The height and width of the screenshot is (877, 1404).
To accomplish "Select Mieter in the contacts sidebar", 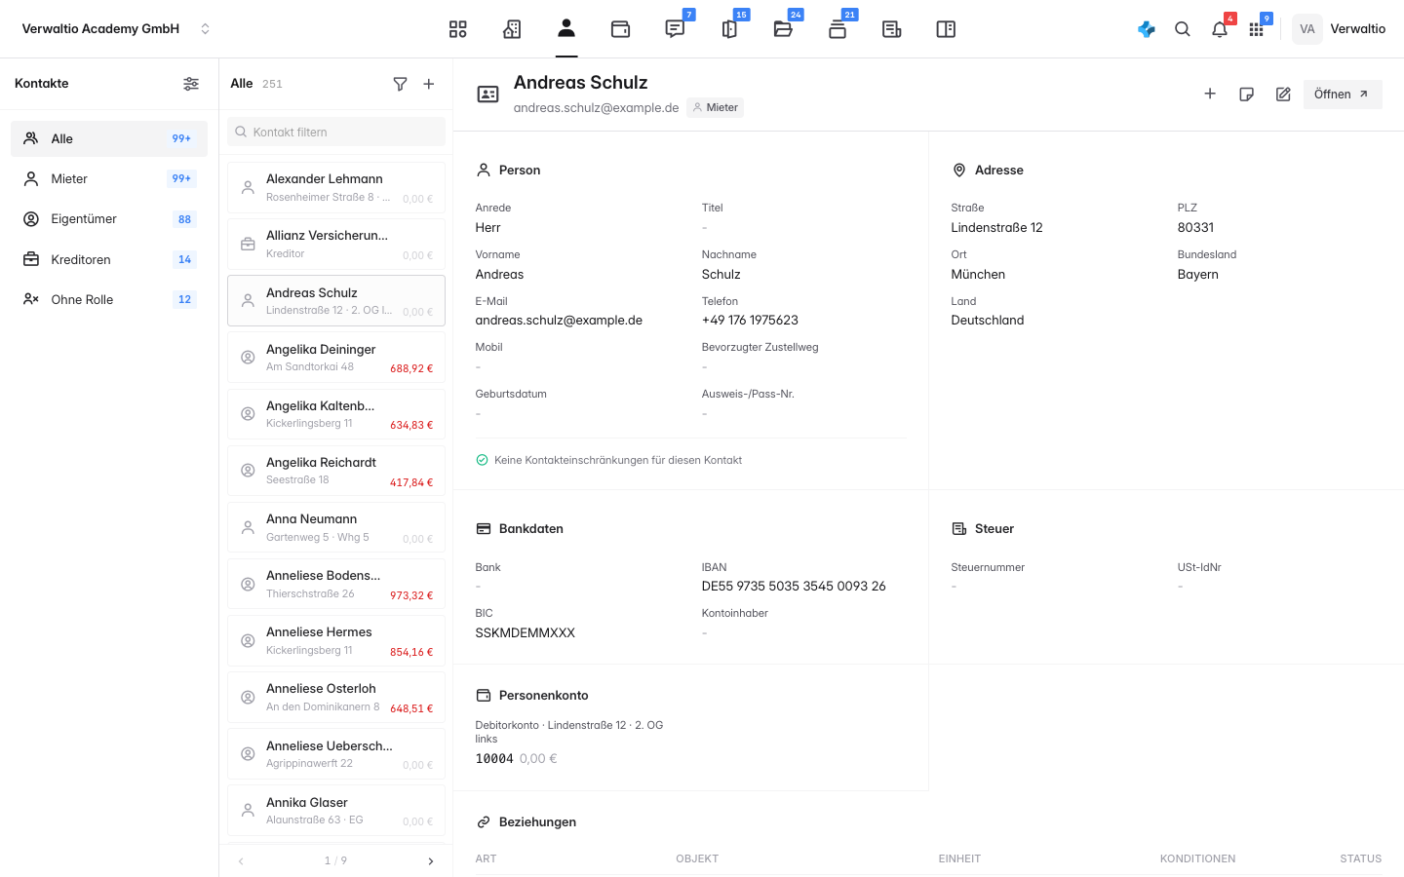I will (109, 178).
